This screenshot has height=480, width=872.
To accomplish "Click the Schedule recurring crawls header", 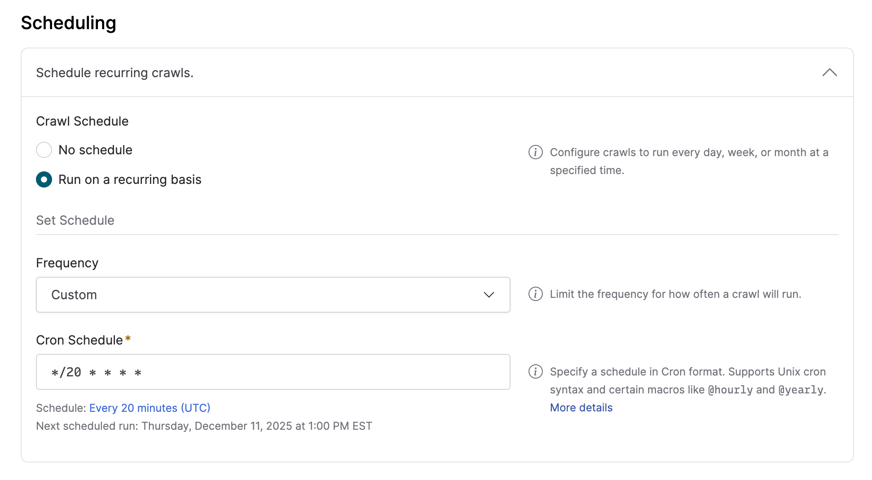I will pos(115,73).
